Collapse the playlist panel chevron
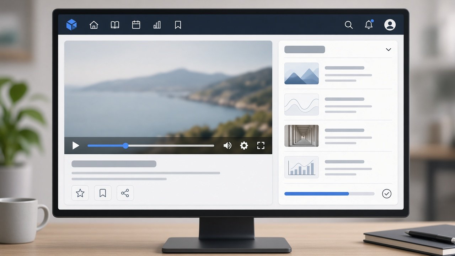The width and height of the screenshot is (455, 256). (x=389, y=49)
